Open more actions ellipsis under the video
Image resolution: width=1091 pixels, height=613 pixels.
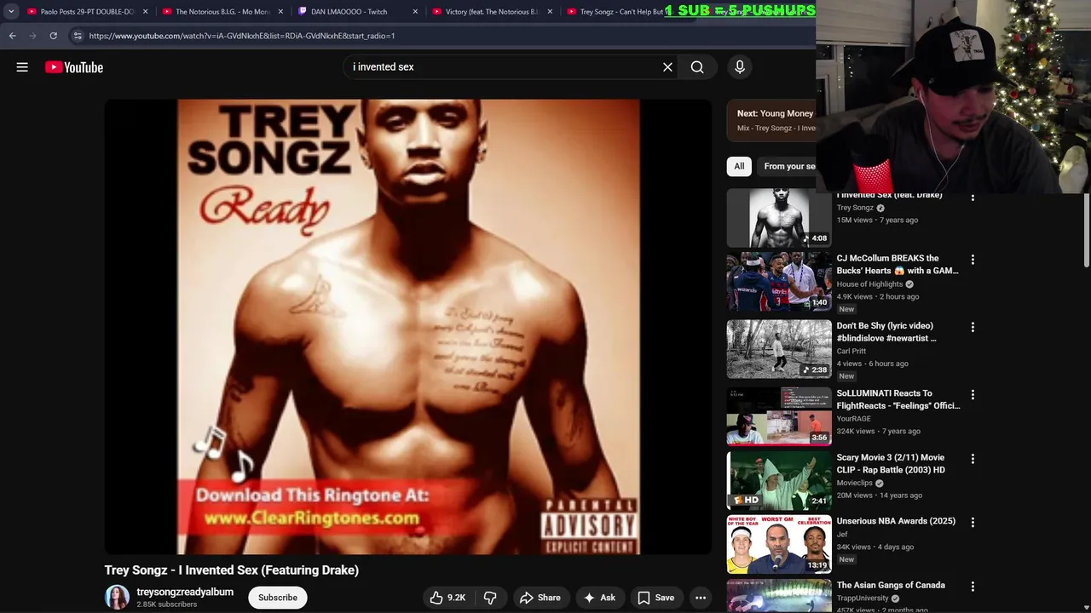701,598
